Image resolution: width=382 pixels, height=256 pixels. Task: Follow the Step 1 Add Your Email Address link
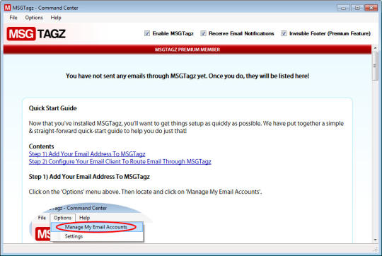pyautogui.click(x=87, y=154)
